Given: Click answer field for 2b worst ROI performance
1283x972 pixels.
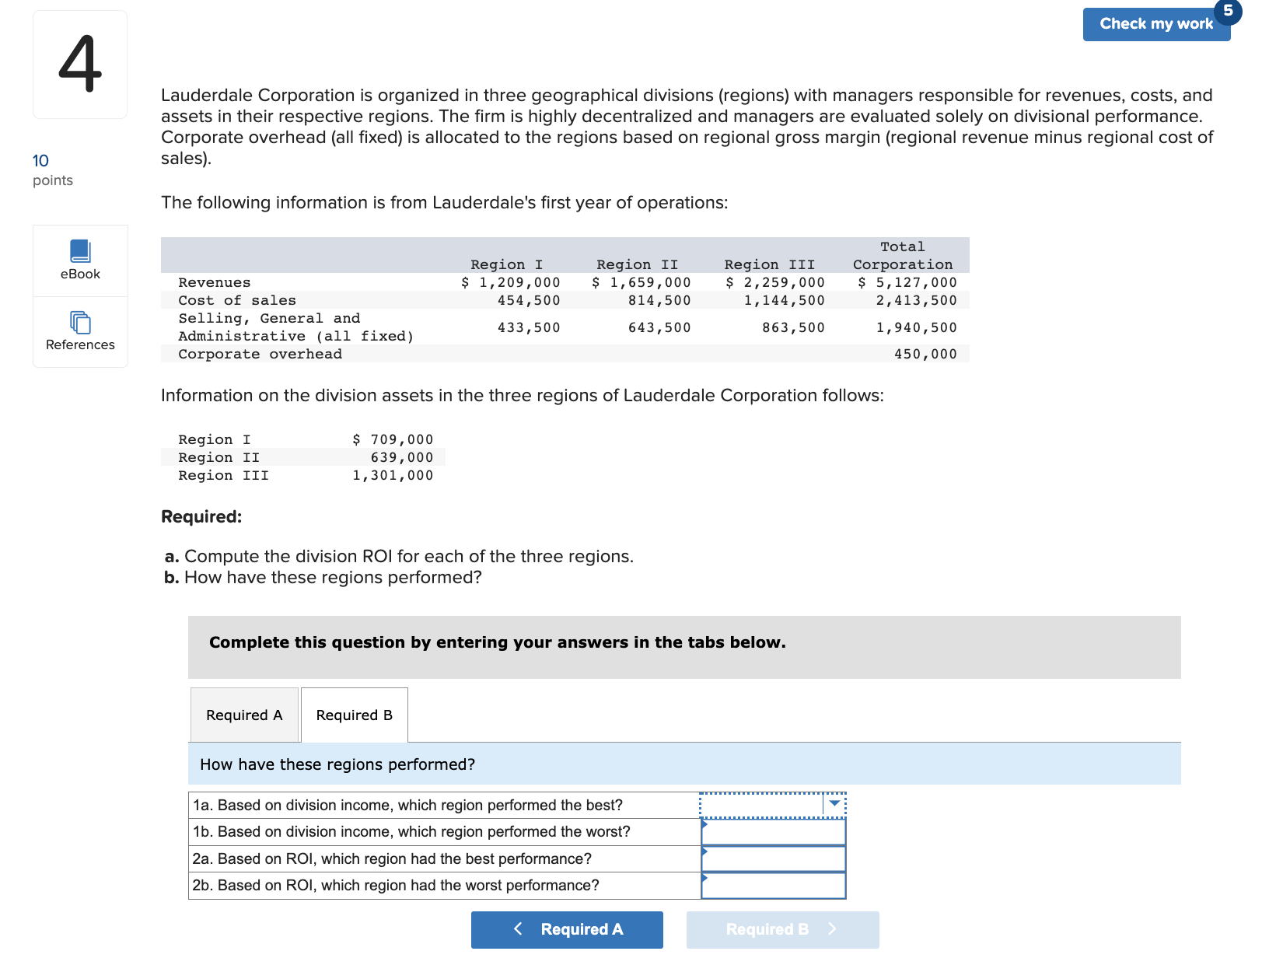Looking at the screenshot, I should coord(774,886).
